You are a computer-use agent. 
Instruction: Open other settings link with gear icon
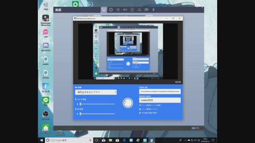point(148,113)
